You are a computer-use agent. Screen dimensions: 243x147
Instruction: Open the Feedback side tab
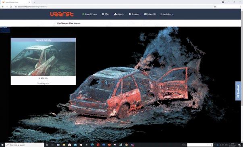238,91
